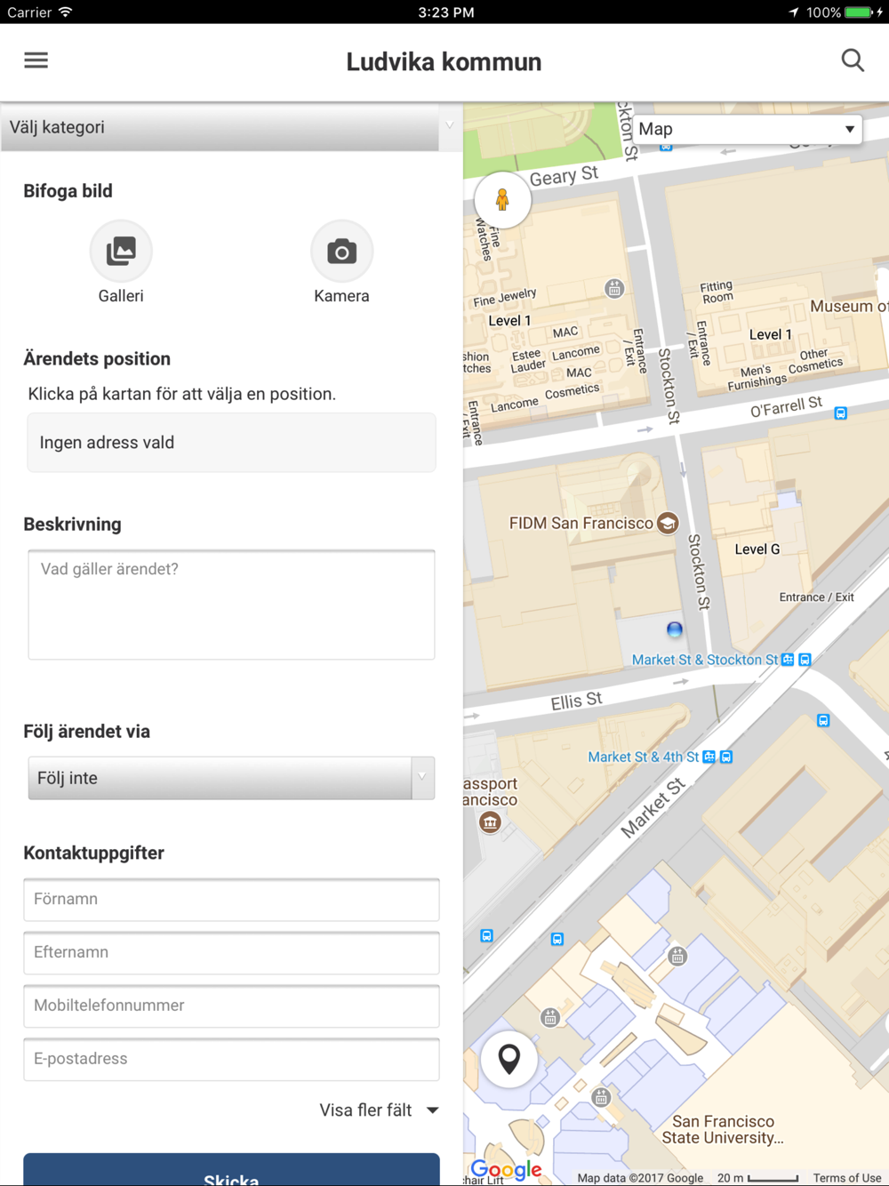Tap the location arrow in status bar

[x=794, y=12]
